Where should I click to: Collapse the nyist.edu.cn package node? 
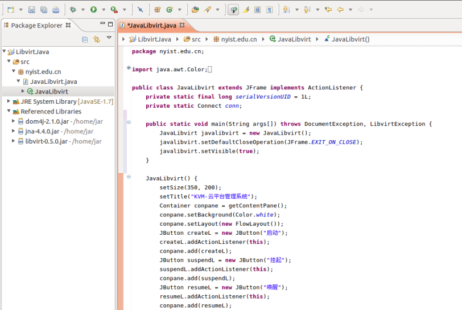tap(14, 71)
